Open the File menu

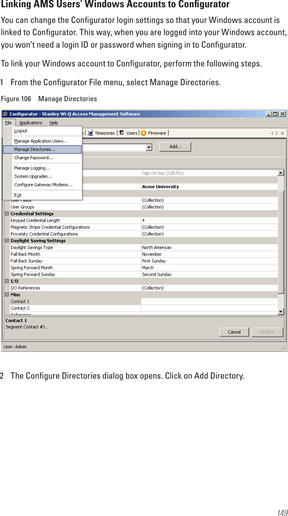pyautogui.click(x=8, y=122)
